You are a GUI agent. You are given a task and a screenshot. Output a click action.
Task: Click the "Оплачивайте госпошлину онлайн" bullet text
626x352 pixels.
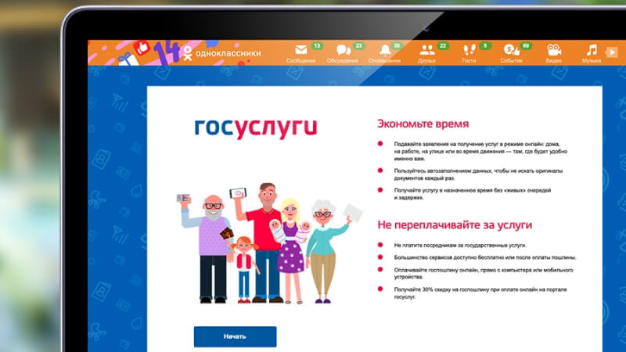(484, 273)
